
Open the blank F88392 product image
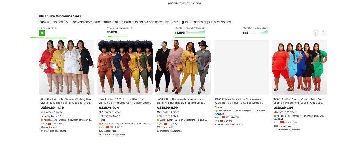coord(241,67)
